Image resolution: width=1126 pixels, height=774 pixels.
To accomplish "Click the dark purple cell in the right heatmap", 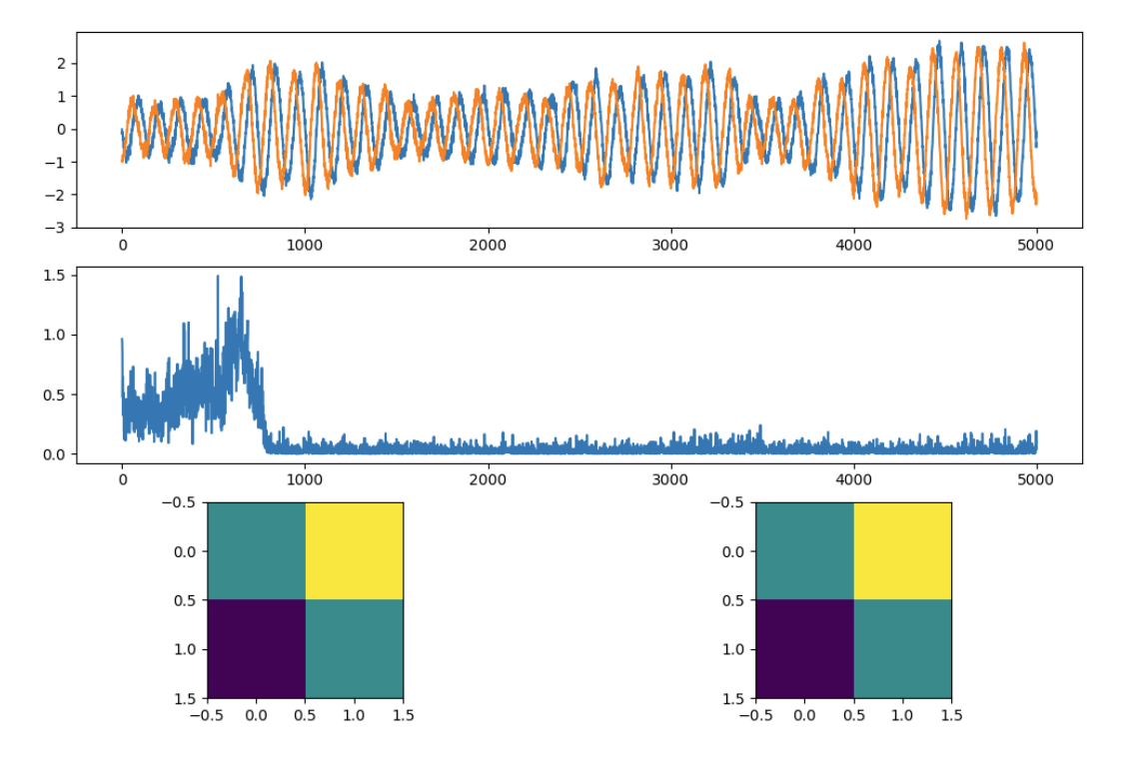I will point(804,648).
